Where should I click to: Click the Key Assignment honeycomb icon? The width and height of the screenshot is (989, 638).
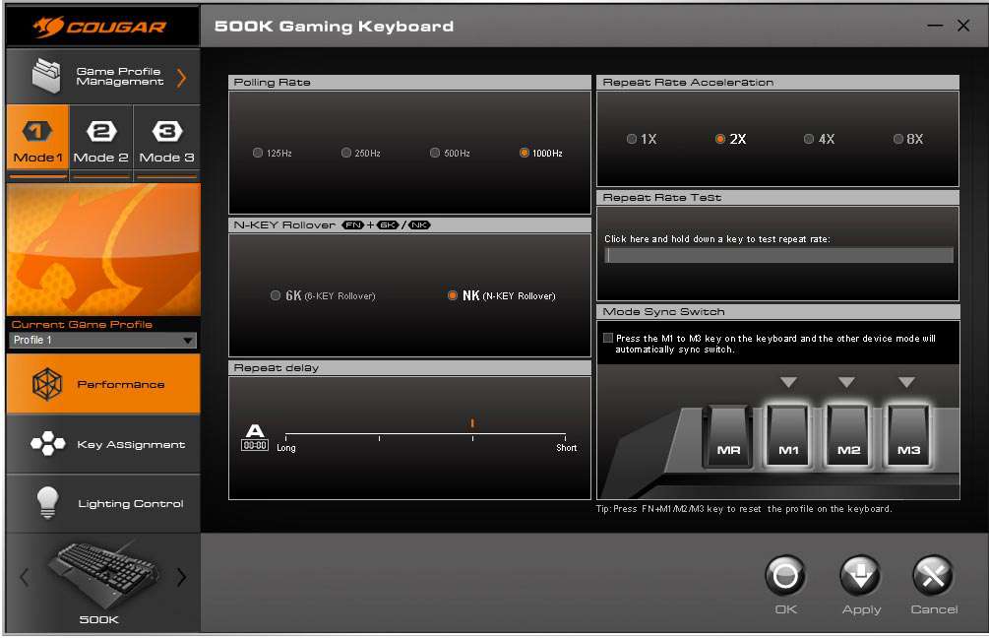click(48, 443)
